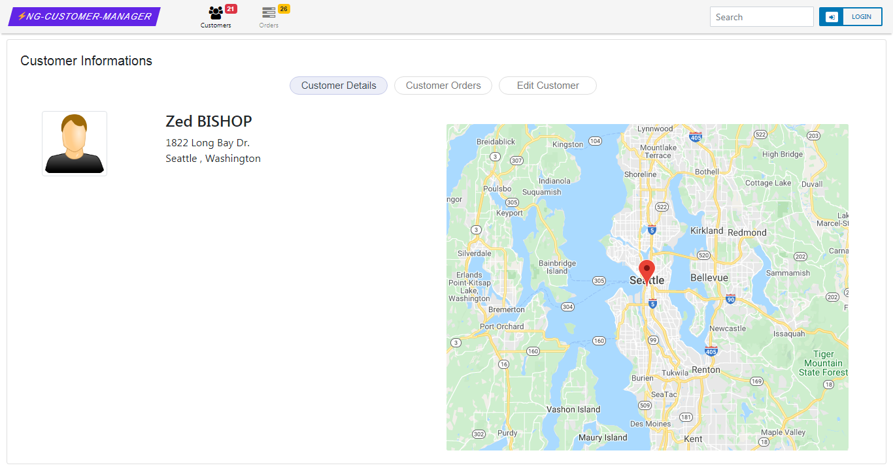
Task: Click the red 21 customers badge
Action: click(x=231, y=8)
